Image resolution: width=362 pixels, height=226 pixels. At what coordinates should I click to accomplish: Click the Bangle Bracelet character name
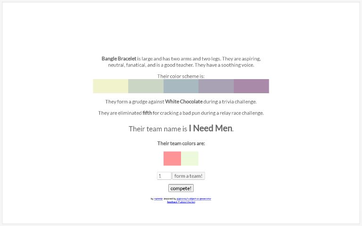[119, 58]
